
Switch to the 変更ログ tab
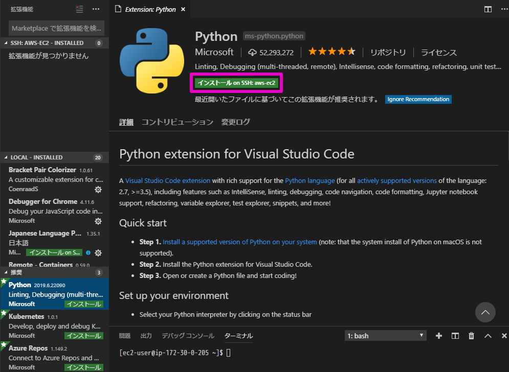[x=235, y=122]
